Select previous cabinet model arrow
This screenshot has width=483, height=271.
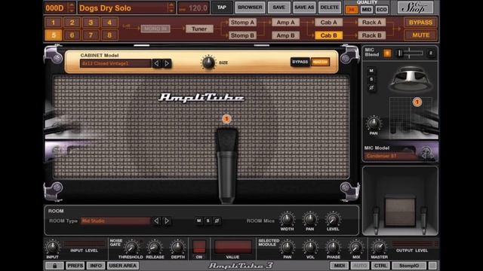click(x=157, y=63)
